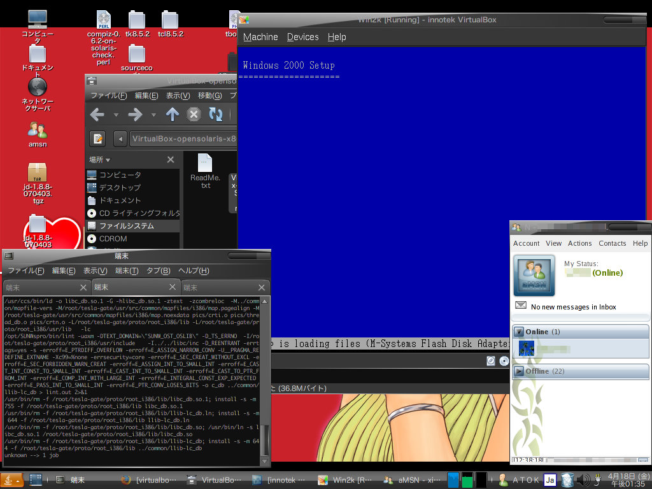
Task: Click the up-arrow parent folder button
Action: [x=173, y=115]
